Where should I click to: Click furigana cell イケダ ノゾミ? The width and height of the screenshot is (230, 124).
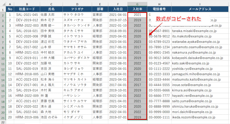(77, 117)
